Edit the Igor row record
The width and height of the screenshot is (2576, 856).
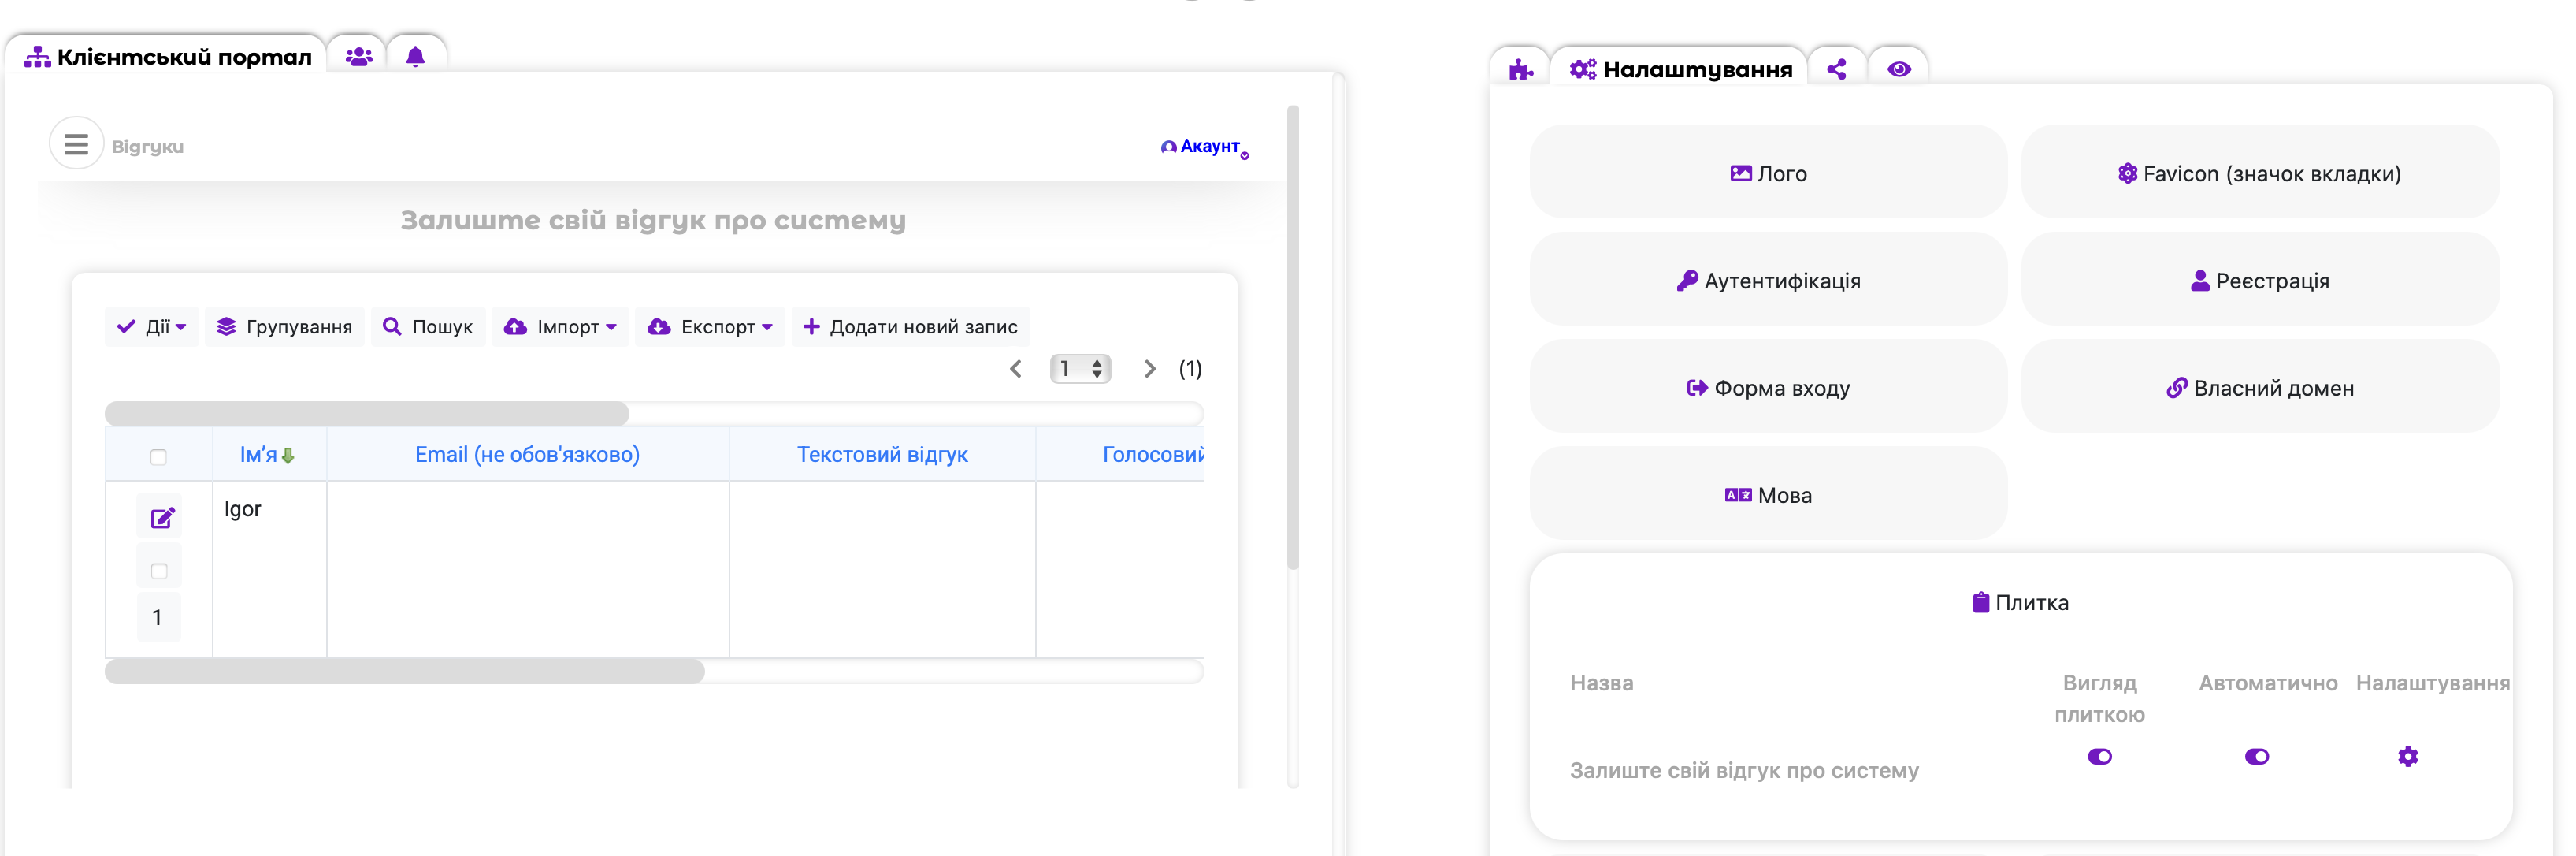[162, 518]
